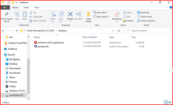Open the recent locations dropdown arrow
This screenshot has height=105, width=173.
click(x=13, y=31)
